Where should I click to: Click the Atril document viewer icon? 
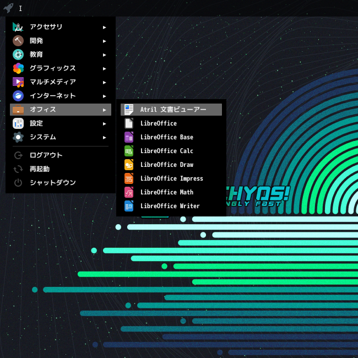pos(129,110)
